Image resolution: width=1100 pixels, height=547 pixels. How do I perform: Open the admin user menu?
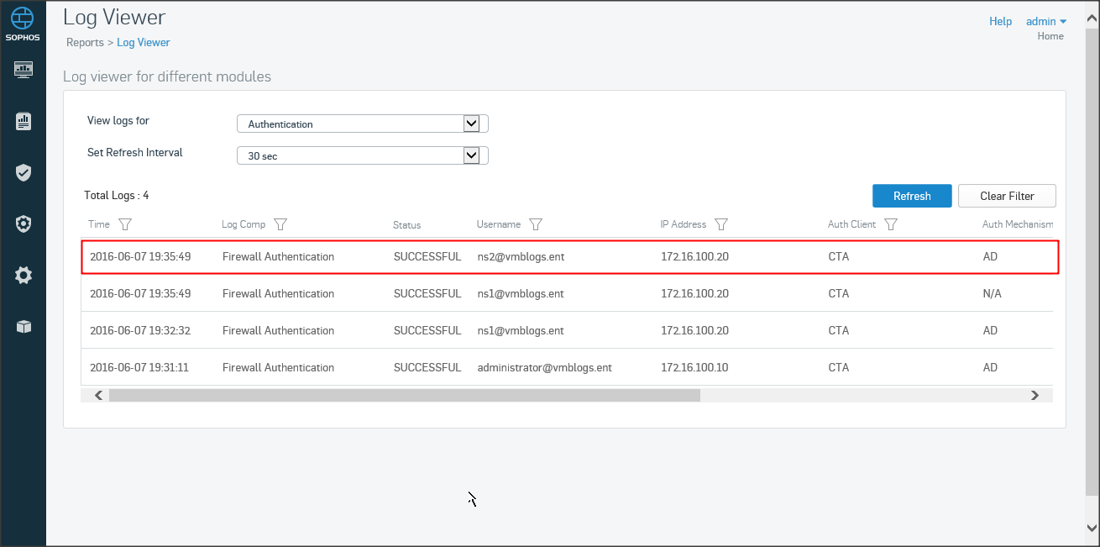[x=1045, y=21]
